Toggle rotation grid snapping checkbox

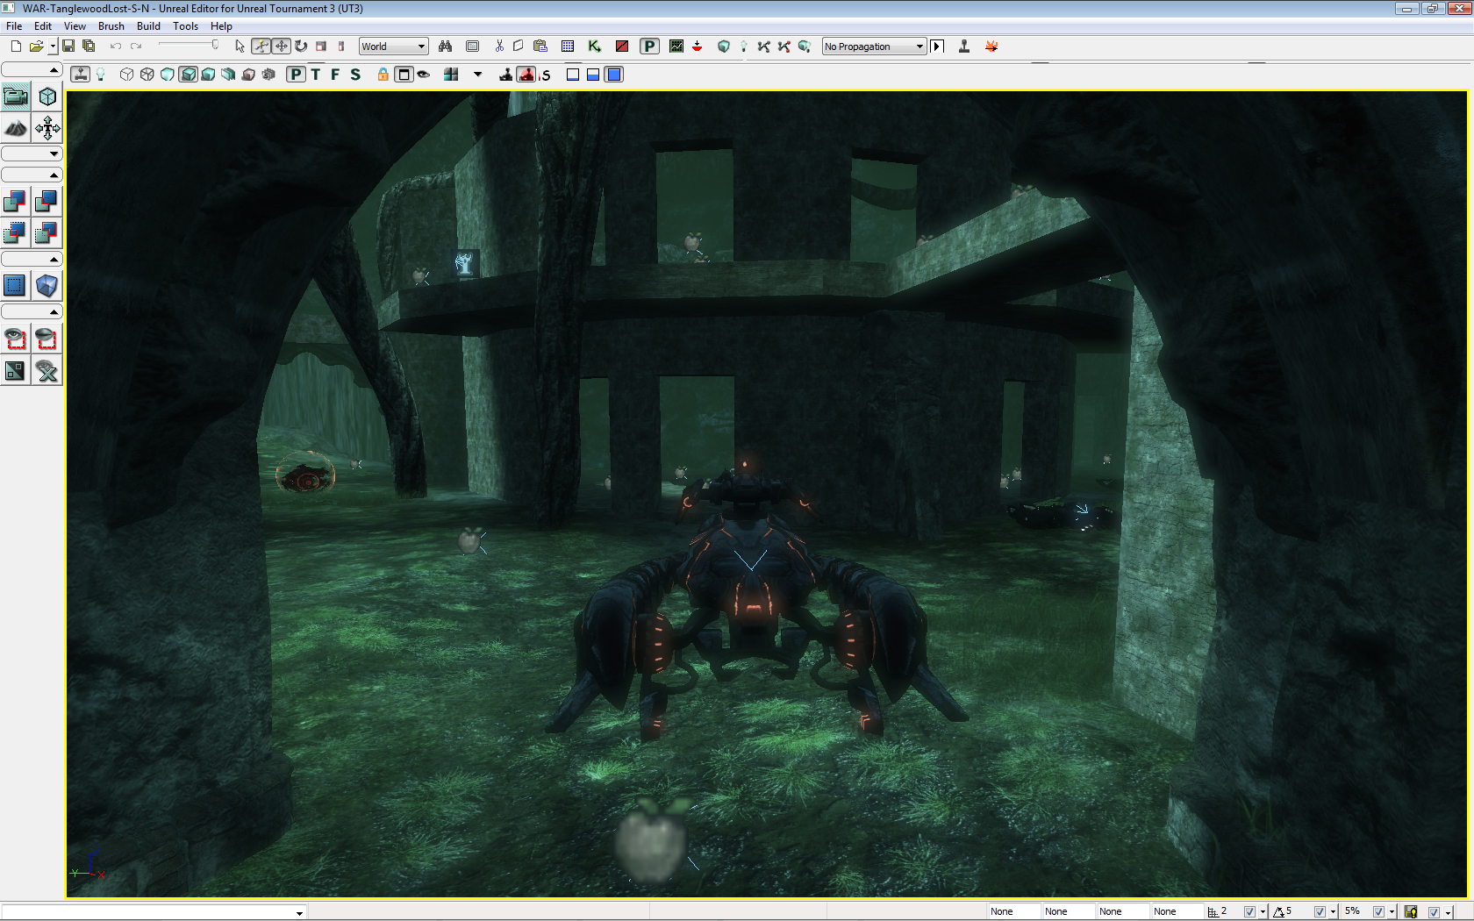pyautogui.click(x=1320, y=912)
